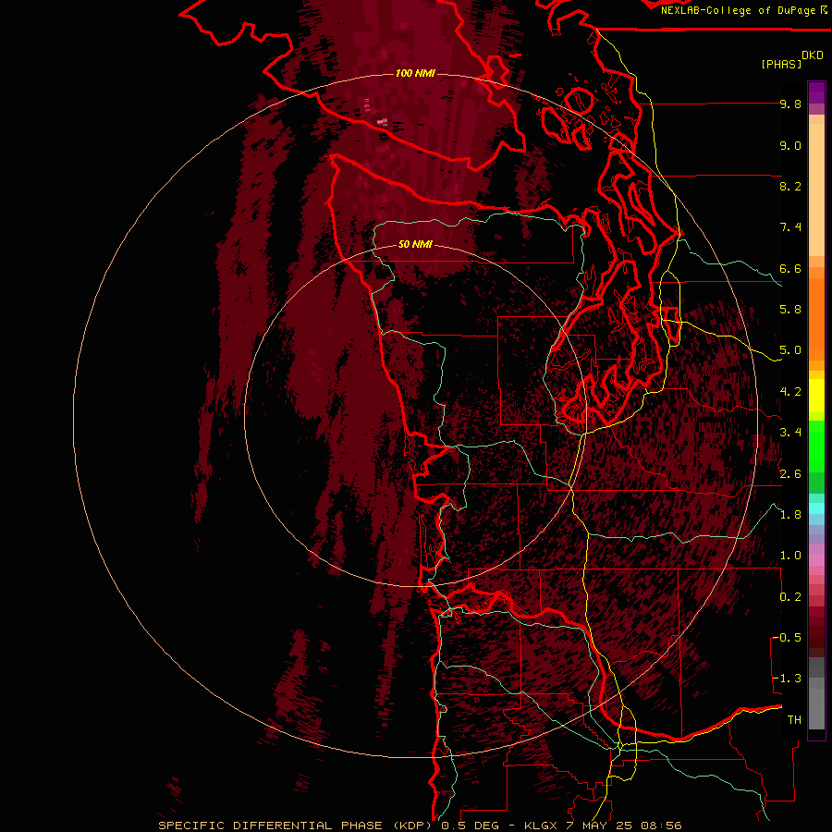Click the 4.2 value on the color scale
Viewport: 832px width, 832px height.
[790, 392]
